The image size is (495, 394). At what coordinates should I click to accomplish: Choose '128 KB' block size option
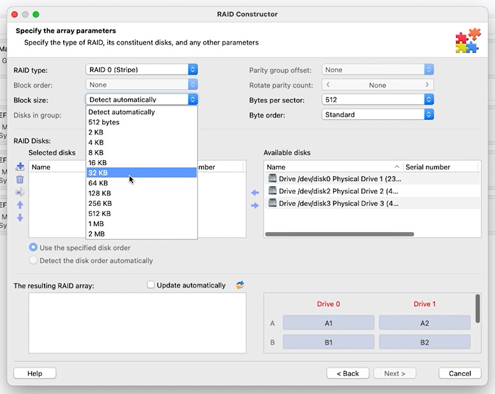point(142,193)
